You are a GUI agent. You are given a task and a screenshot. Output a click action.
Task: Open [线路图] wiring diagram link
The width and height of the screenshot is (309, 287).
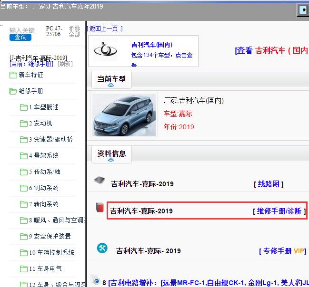(269, 184)
